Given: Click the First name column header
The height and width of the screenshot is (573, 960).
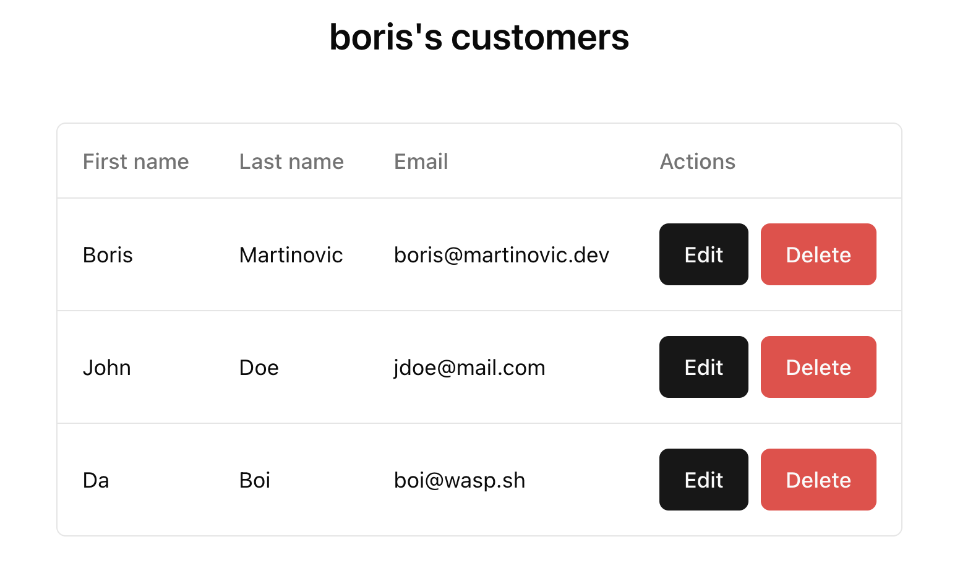Looking at the screenshot, I should 135,162.
